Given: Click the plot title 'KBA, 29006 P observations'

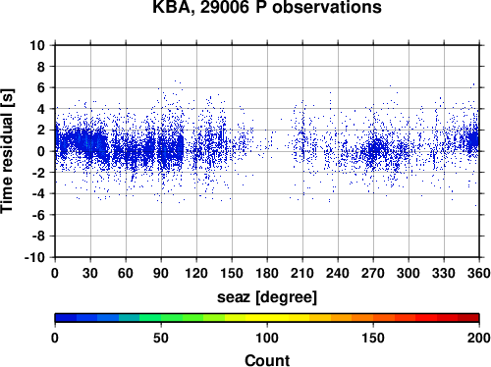Looking at the screenshot, I should [267, 7].
